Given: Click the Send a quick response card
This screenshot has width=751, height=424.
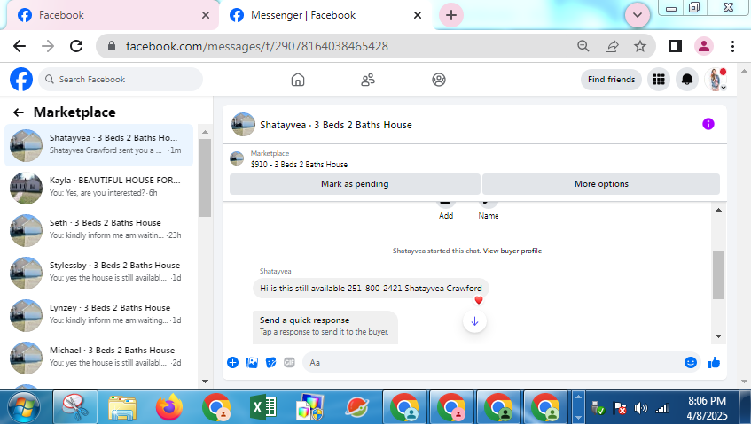Looking at the screenshot, I should click(x=325, y=327).
